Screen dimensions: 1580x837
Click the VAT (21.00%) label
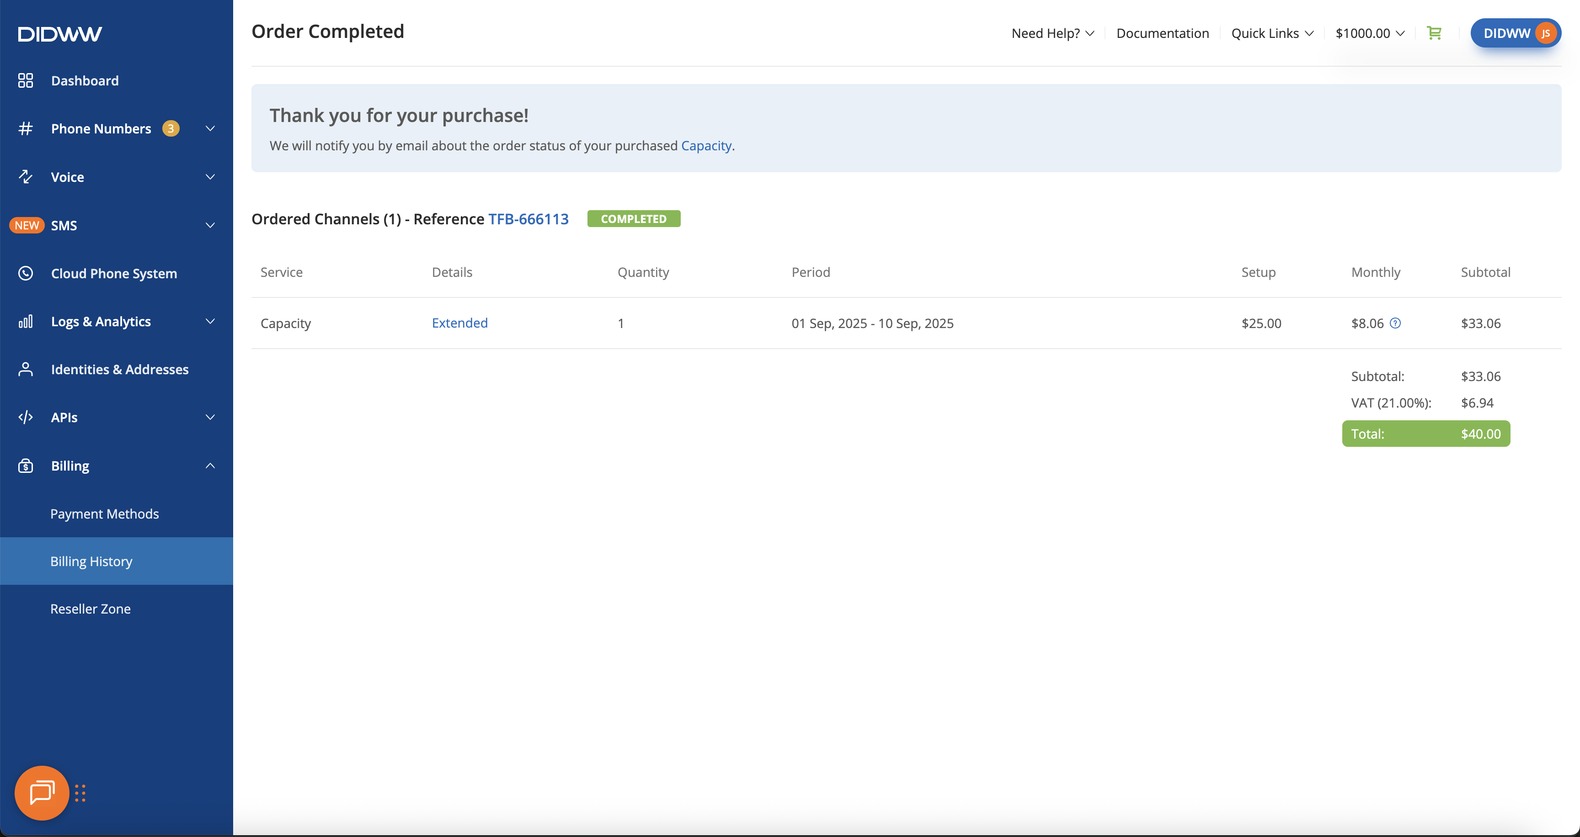pos(1390,403)
